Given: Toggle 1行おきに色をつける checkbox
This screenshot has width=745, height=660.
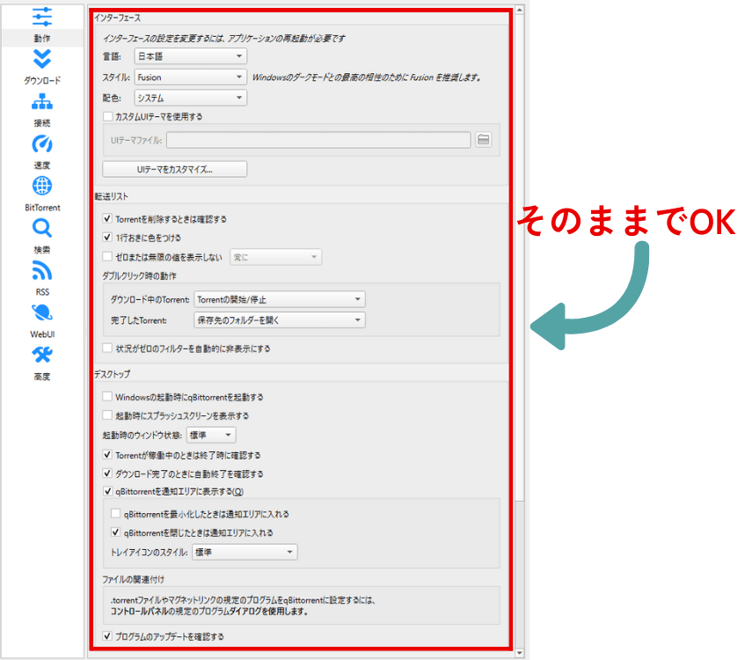Looking at the screenshot, I should pyautogui.click(x=108, y=238).
